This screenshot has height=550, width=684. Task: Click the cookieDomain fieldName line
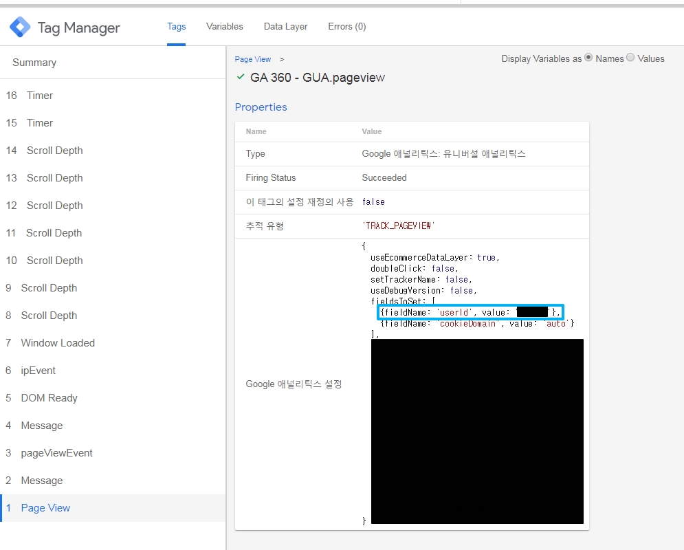477,323
